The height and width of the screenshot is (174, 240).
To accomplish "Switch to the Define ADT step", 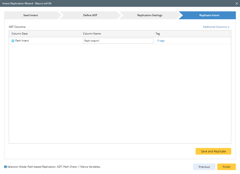I will tap(90, 15).
